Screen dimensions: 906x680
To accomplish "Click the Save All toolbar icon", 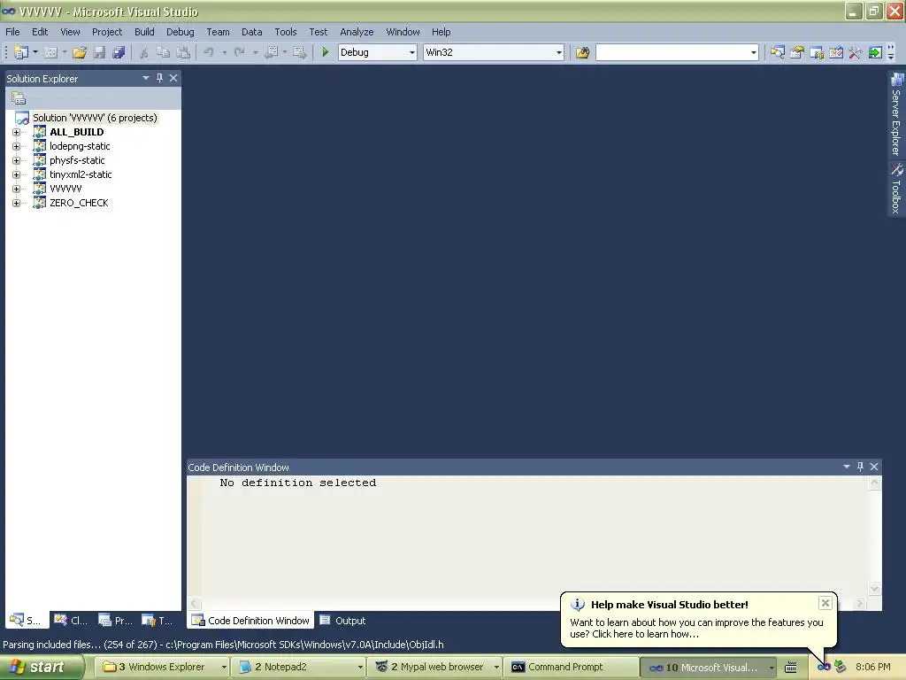I will point(119,52).
